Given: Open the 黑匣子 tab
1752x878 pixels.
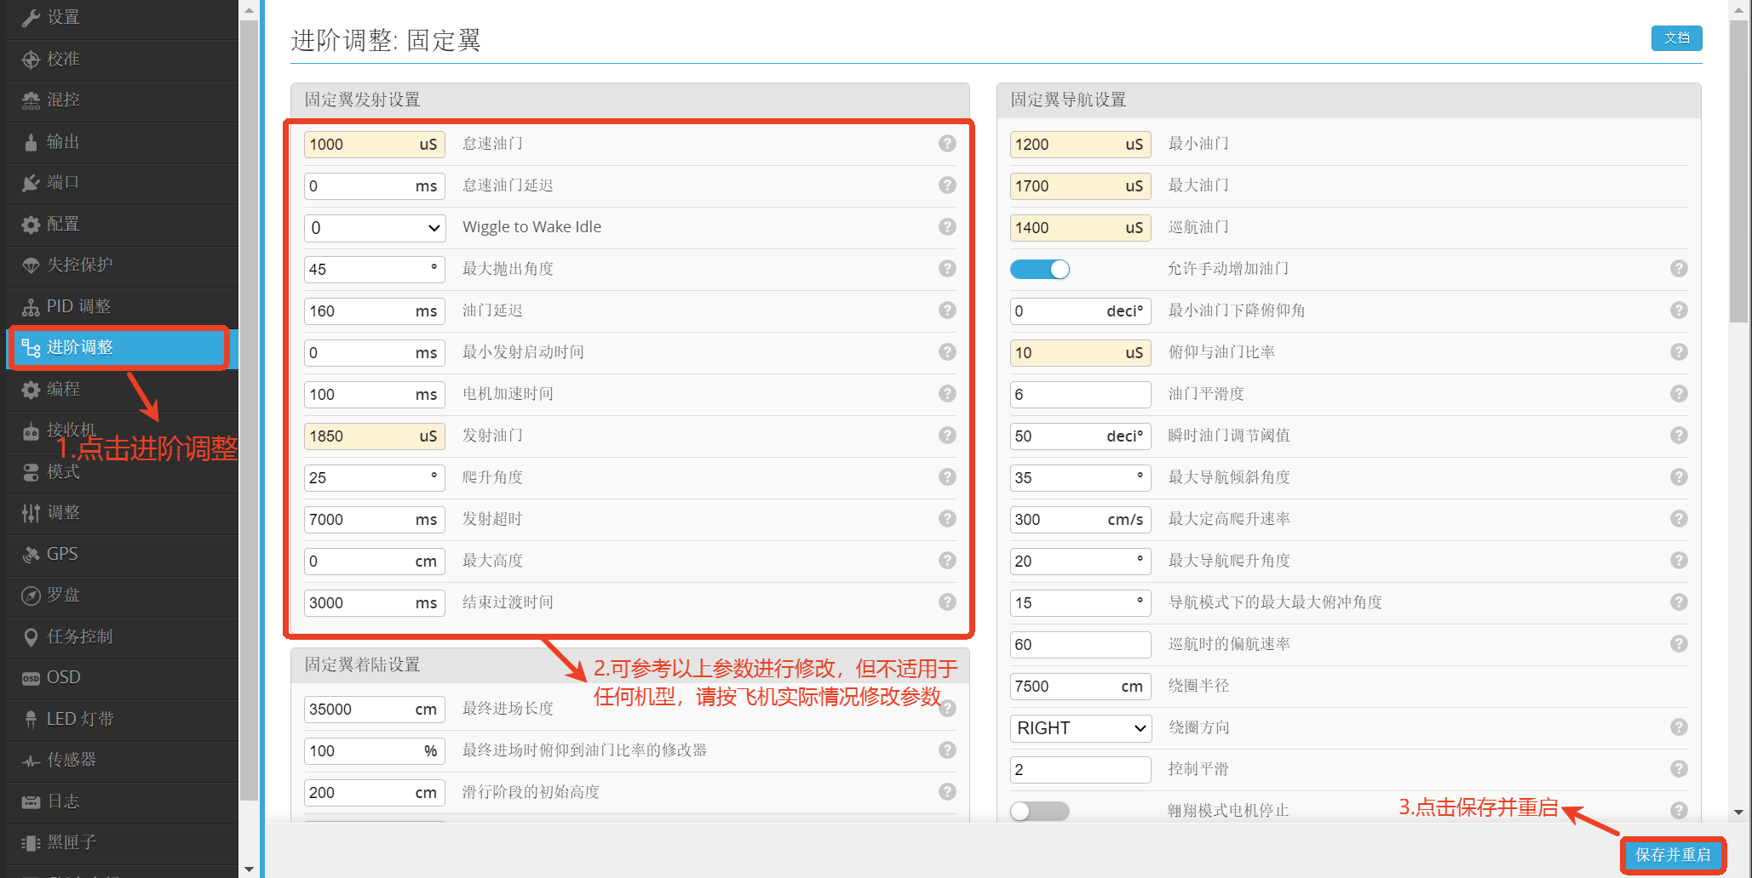Looking at the screenshot, I should pyautogui.click(x=122, y=843).
